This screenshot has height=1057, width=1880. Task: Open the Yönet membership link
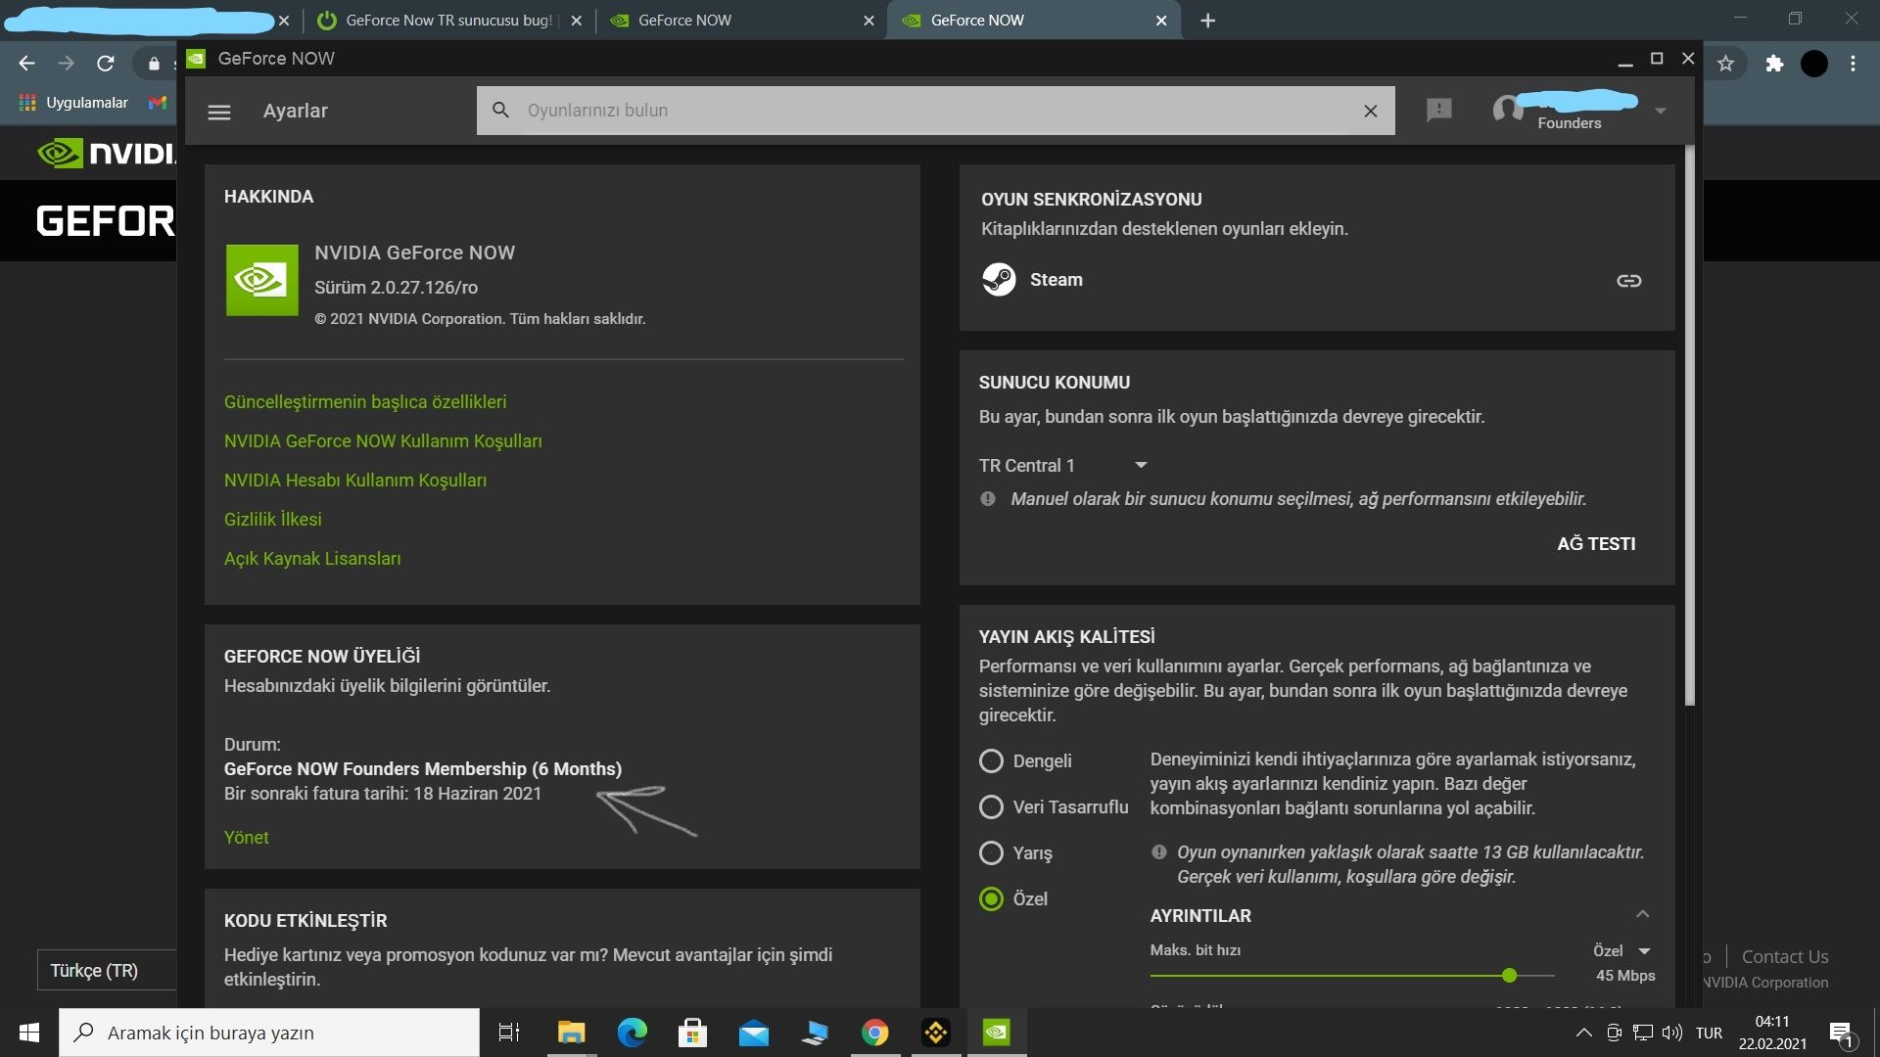coord(246,838)
